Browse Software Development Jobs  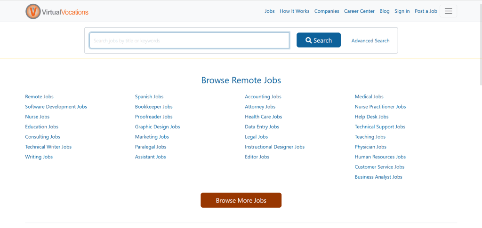click(56, 107)
